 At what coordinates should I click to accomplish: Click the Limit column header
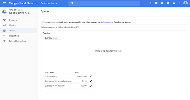(77, 72)
